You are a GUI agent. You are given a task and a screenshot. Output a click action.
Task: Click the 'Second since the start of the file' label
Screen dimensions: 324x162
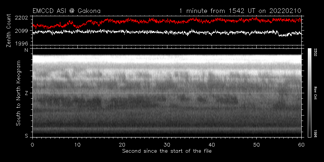[x=167, y=151]
